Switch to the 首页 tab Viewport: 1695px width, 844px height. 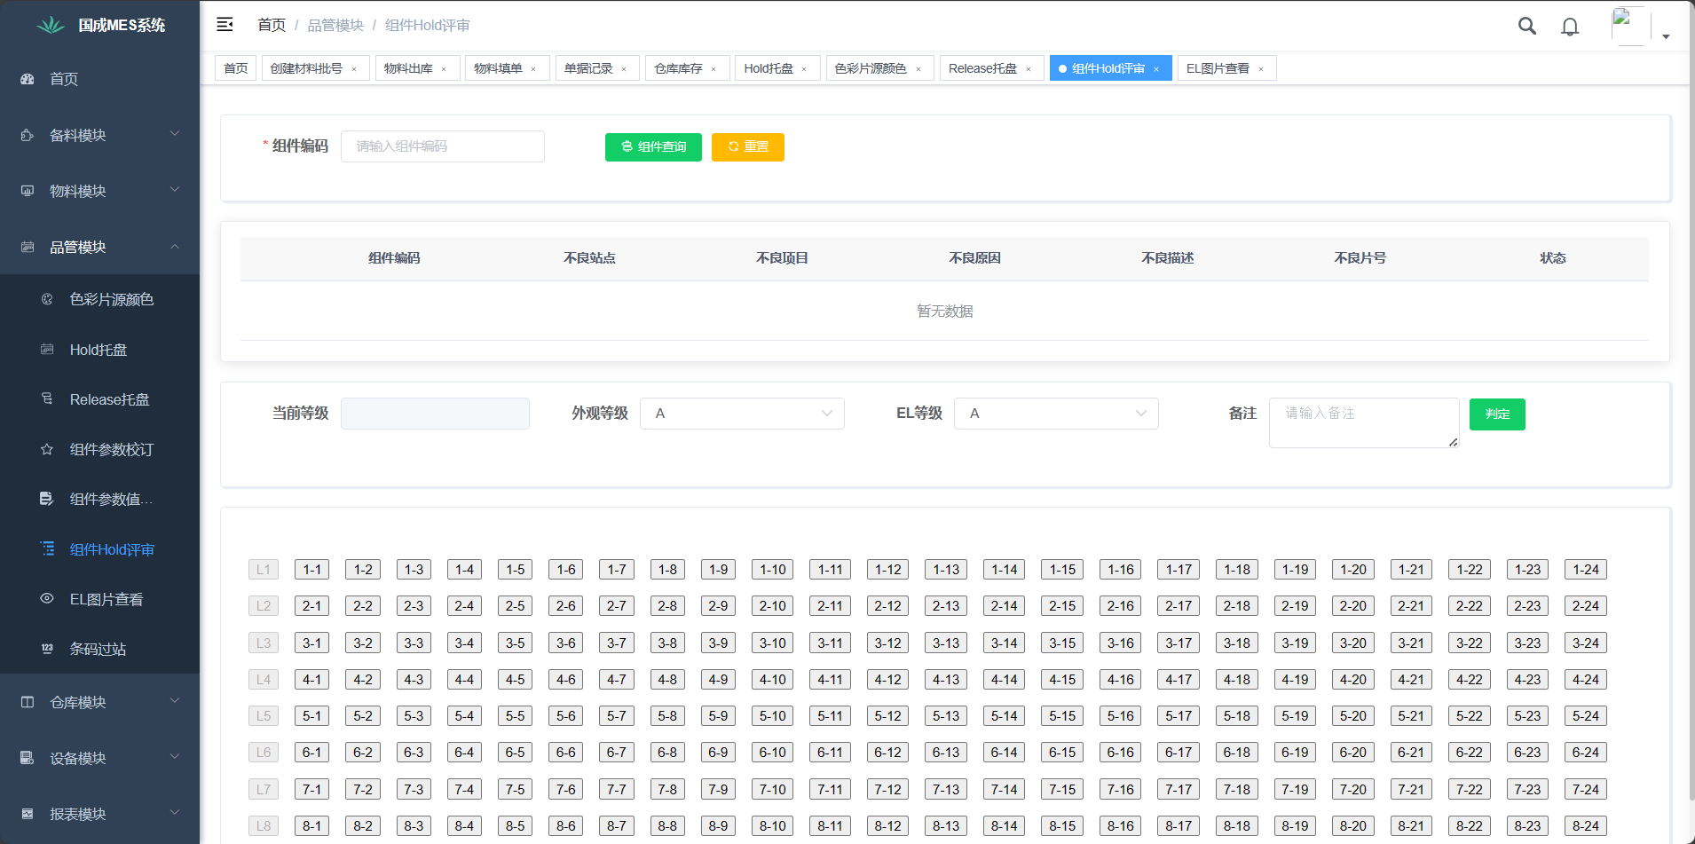click(x=236, y=68)
